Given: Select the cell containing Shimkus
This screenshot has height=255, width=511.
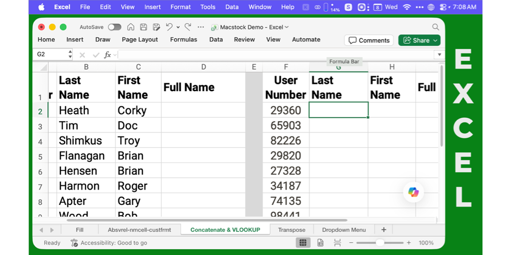Looking at the screenshot, I should (x=86, y=141).
